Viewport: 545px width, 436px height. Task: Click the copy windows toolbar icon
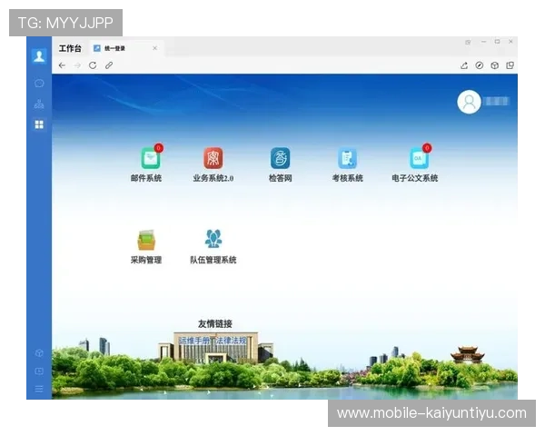point(510,65)
